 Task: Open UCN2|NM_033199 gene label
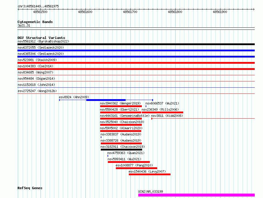pos(150,192)
